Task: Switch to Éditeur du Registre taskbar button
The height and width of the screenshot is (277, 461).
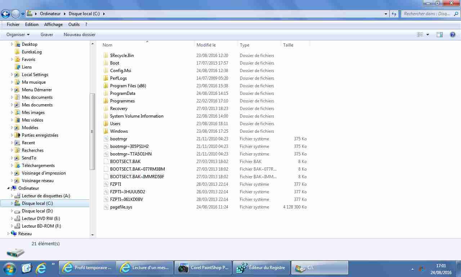Action: pos(261,268)
